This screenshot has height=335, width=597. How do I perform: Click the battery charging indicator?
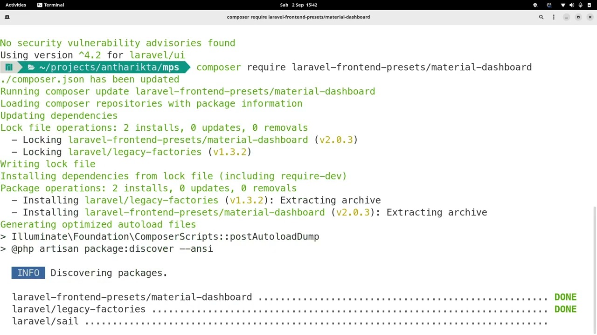click(x=590, y=5)
